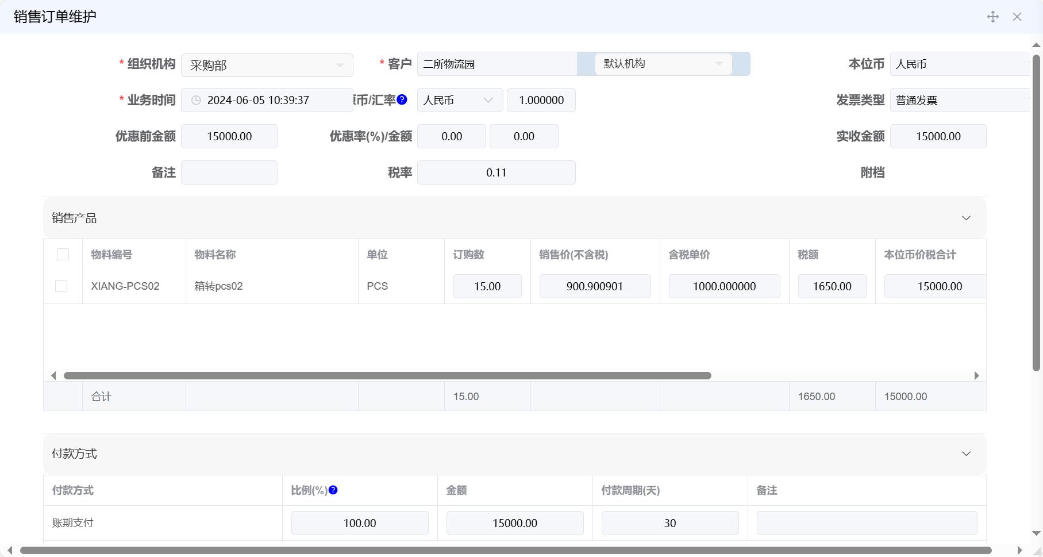This screenshot has height=557, width=1043.
Task: Click the help icon next to 比例(%)
Action: coord(333,490)
